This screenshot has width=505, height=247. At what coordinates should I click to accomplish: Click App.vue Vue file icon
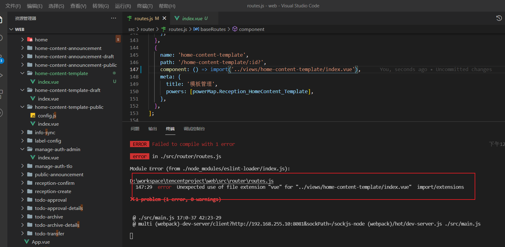point(27,242)
